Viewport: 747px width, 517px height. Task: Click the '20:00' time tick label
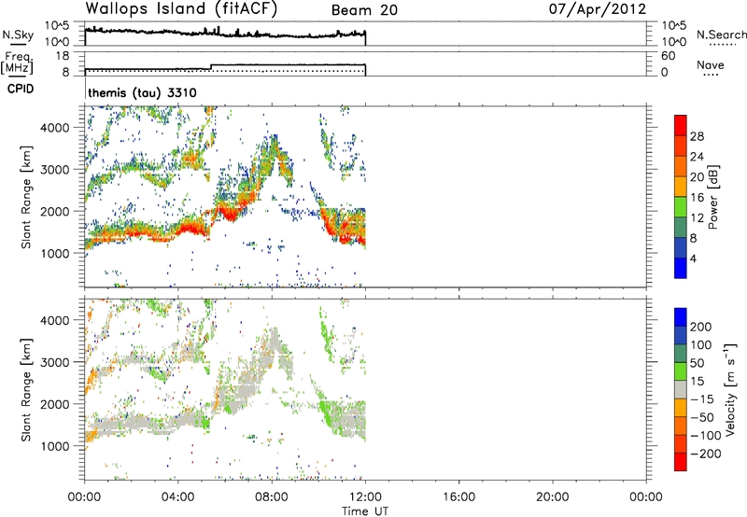point(552,497)
